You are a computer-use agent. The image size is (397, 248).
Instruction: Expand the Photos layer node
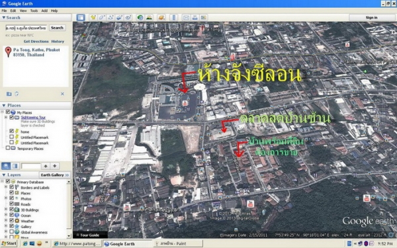(6, 198)
